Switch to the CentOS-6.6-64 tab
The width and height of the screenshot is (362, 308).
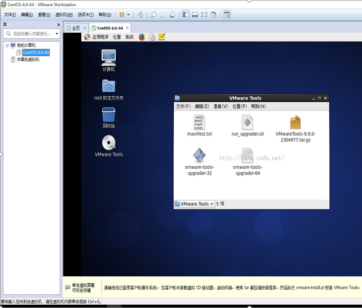click(110, 28)
